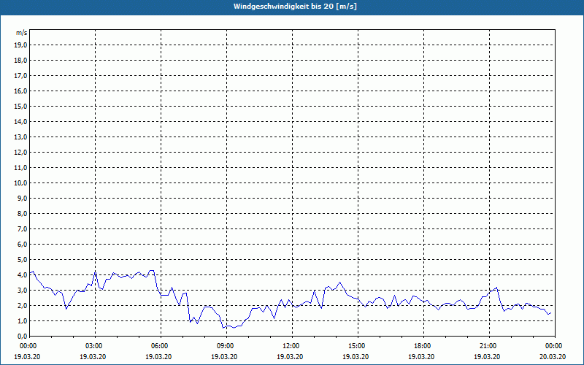Click the 'm/s' unit label

pos(21,33)
